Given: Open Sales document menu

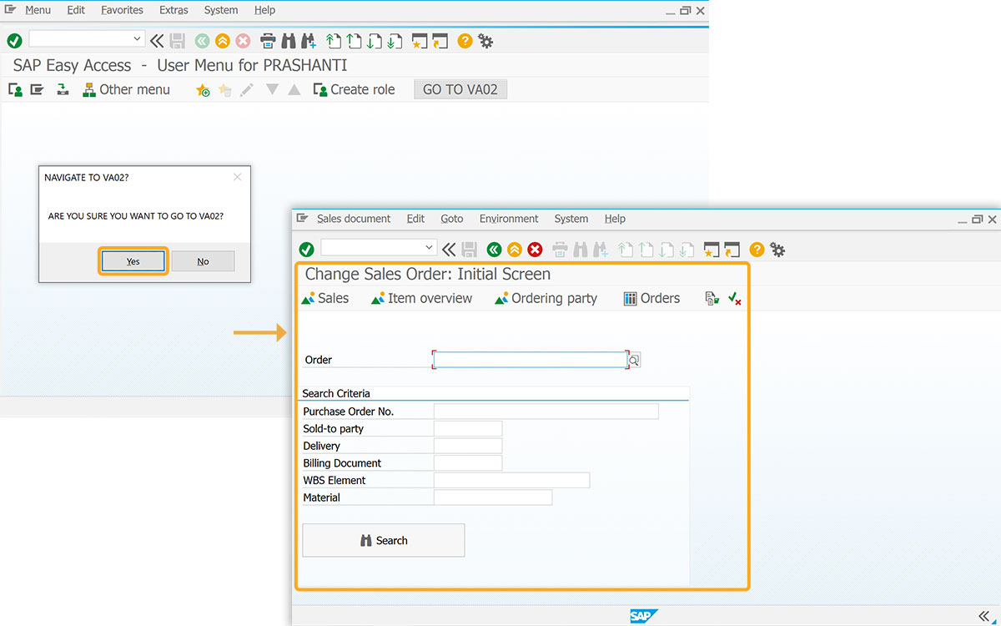Looking at the screenshot, I should (x=354, y=219).
